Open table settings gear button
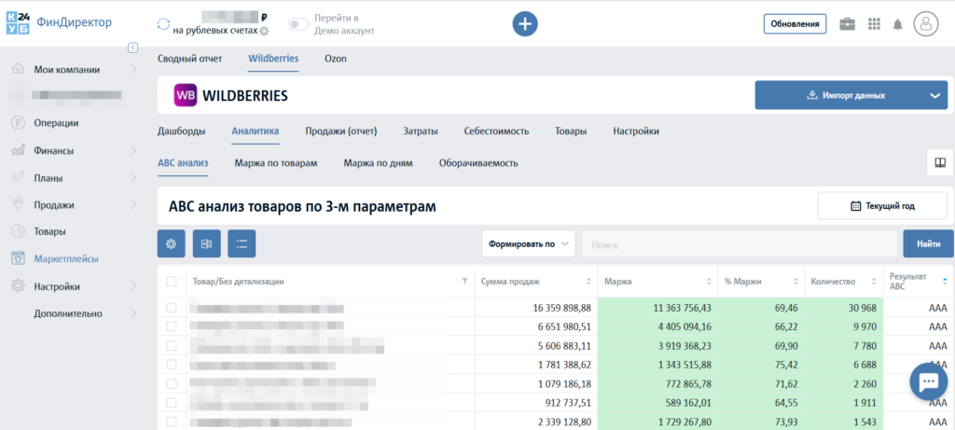This screenshot has height=430, width=955. [x=172, y=243]
